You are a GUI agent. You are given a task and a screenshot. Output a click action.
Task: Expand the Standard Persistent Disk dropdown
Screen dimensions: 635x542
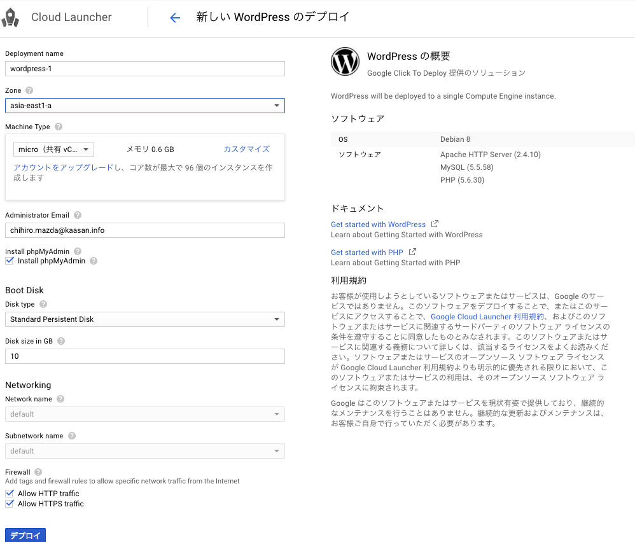[144, 319]
